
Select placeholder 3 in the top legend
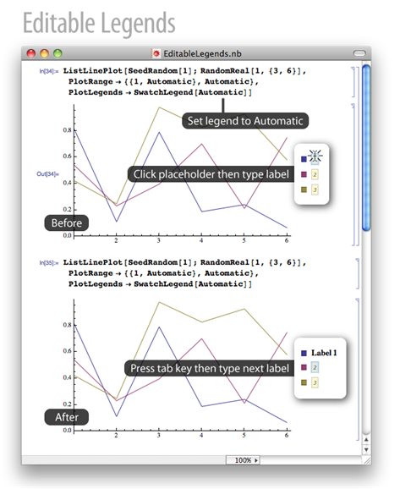pyautogui.click(x=315, y=190)
